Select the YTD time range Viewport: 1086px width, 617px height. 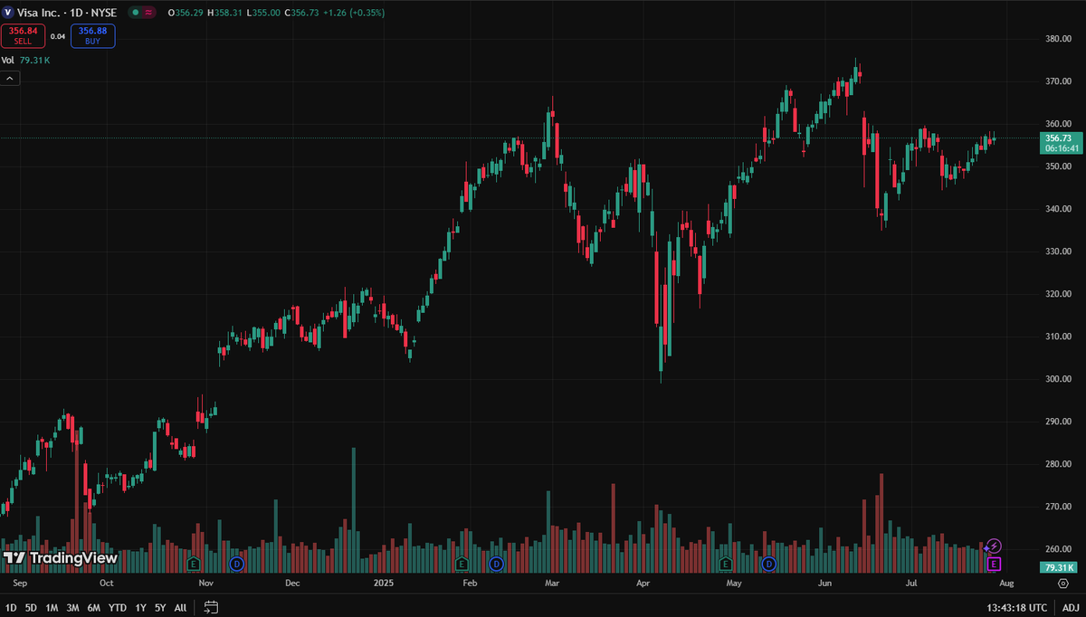pos(117,607)
